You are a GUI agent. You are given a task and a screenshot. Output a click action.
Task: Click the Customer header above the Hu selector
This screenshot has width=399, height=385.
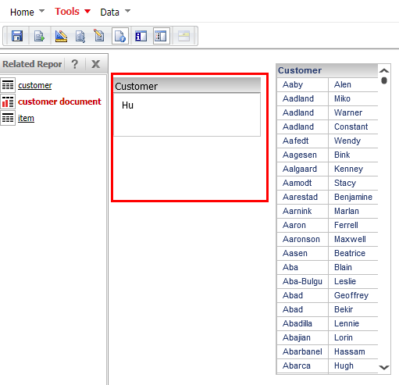tap(187, 85)
